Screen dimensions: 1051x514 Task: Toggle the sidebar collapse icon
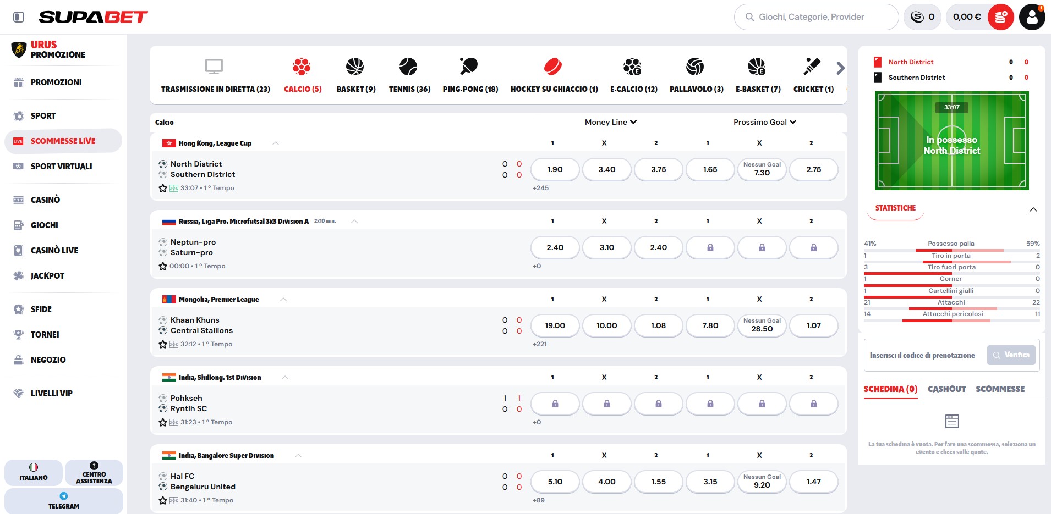tap(19, 17)
